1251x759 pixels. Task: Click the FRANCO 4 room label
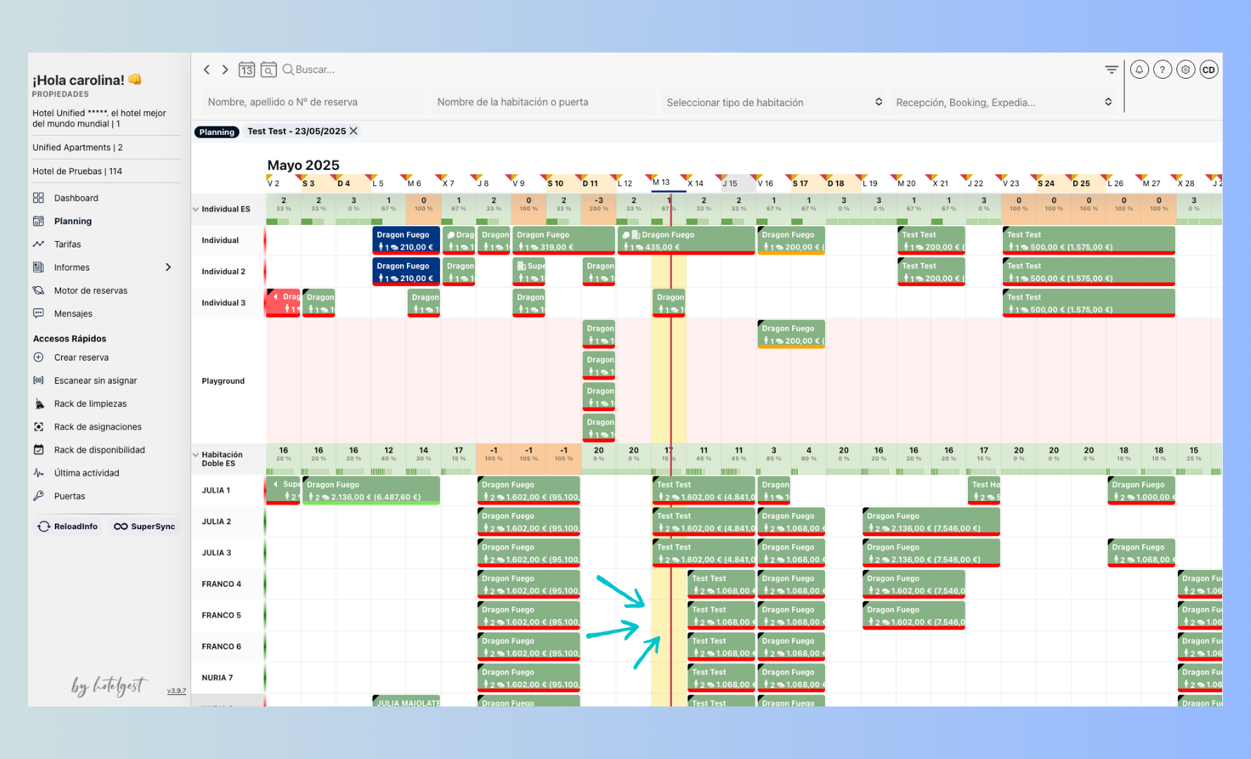tap(221, 584)
